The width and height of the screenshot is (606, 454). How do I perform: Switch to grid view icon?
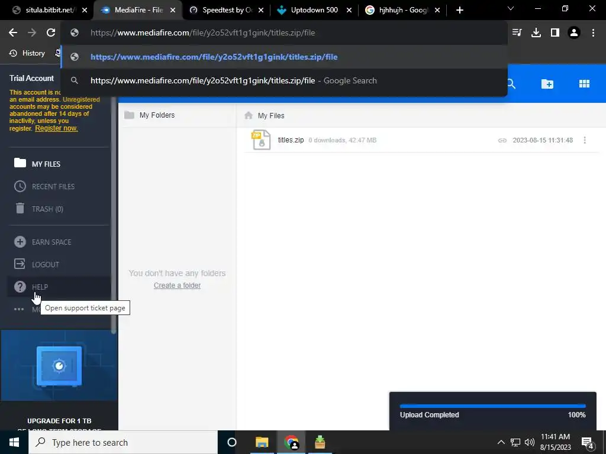584,84
